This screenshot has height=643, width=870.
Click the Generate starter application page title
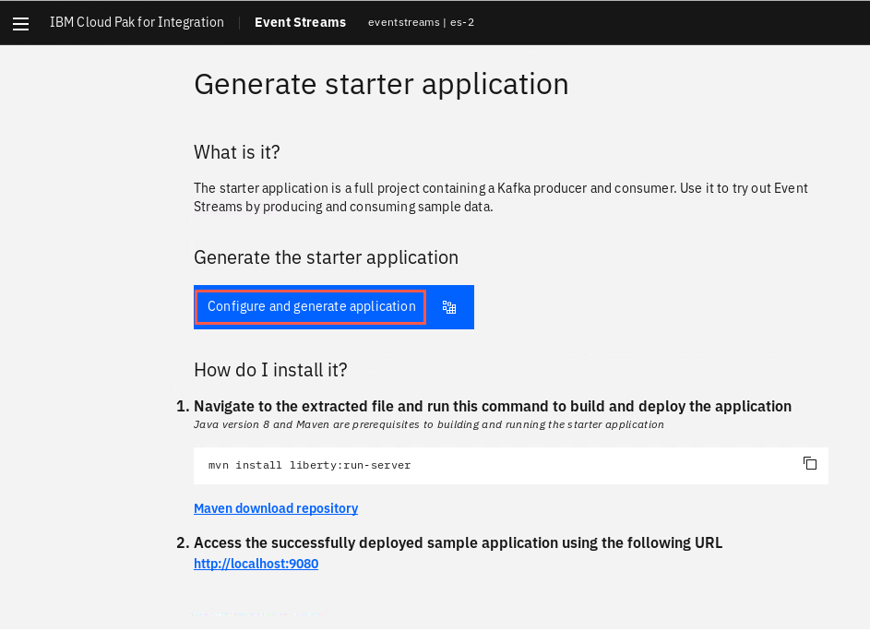point(381,84)
